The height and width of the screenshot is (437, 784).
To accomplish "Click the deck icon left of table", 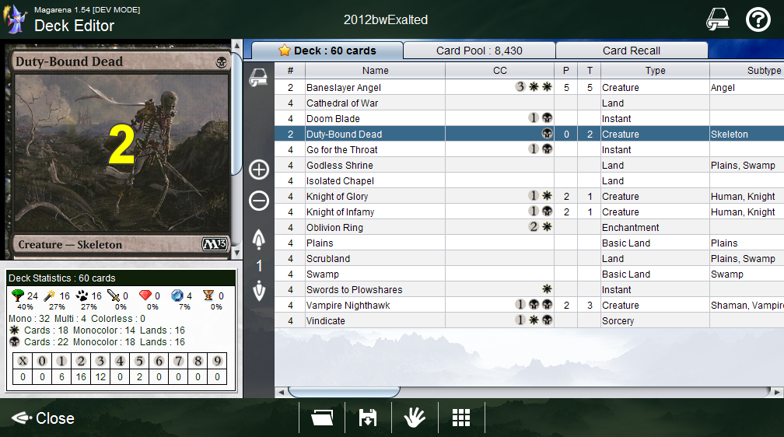I will pos(259,77).
